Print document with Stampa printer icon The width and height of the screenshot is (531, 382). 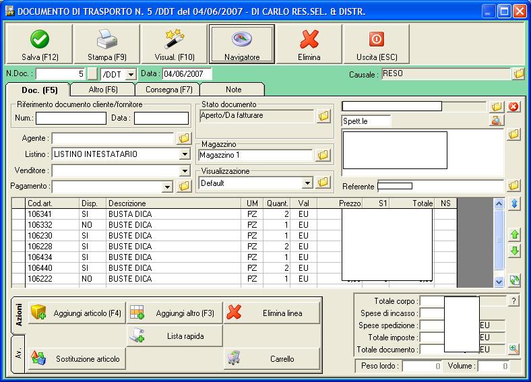[107, 39]
